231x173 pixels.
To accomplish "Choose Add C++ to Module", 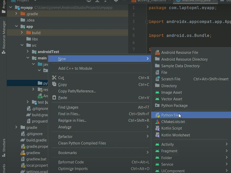I will coord(75,68).
